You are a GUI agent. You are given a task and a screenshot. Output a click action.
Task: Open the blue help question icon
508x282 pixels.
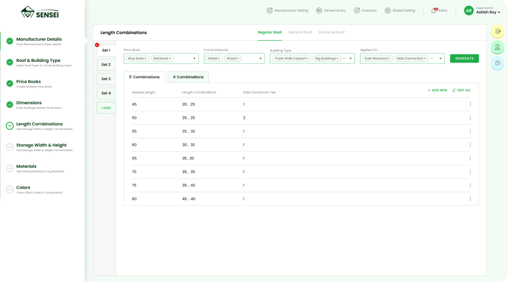(497, 63)
